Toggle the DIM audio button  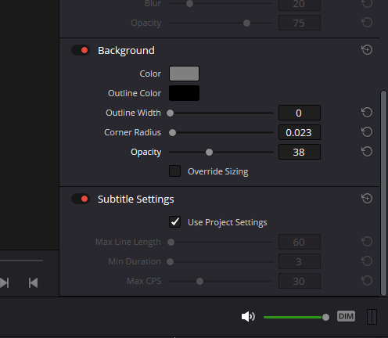coord(346,316)
